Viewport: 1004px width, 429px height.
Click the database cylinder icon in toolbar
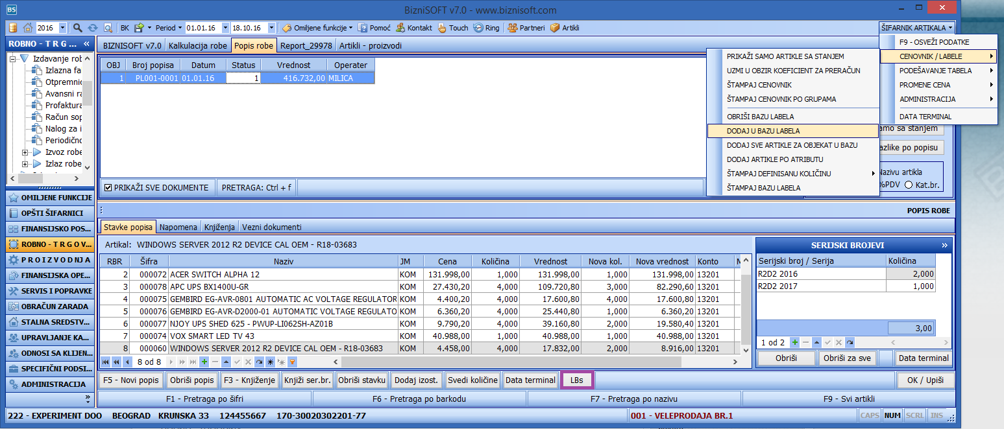click(14, 28)
